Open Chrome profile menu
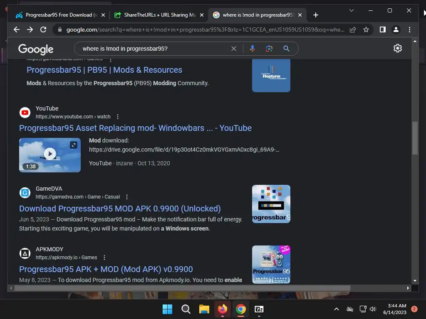Image resolution: width=426 pixels, height=319 pixels. pos(396,29)
